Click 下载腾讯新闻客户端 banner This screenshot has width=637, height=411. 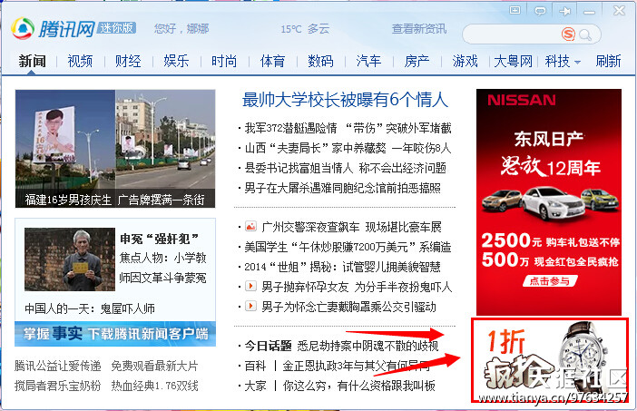click(115, 334)
